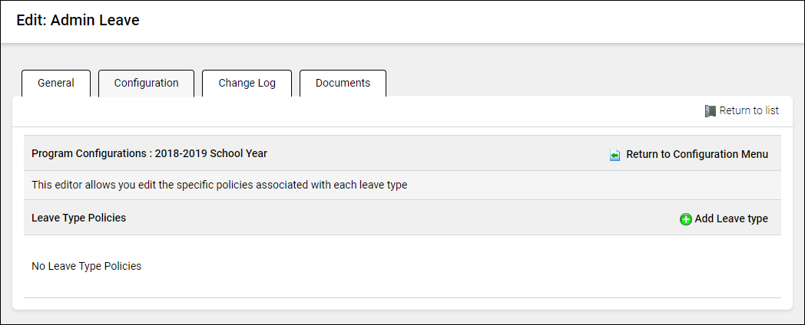This screenshot has height=325, width=805.
Task: Click the 'Leave Type Policies' section heading
Action: click(78, 218)
